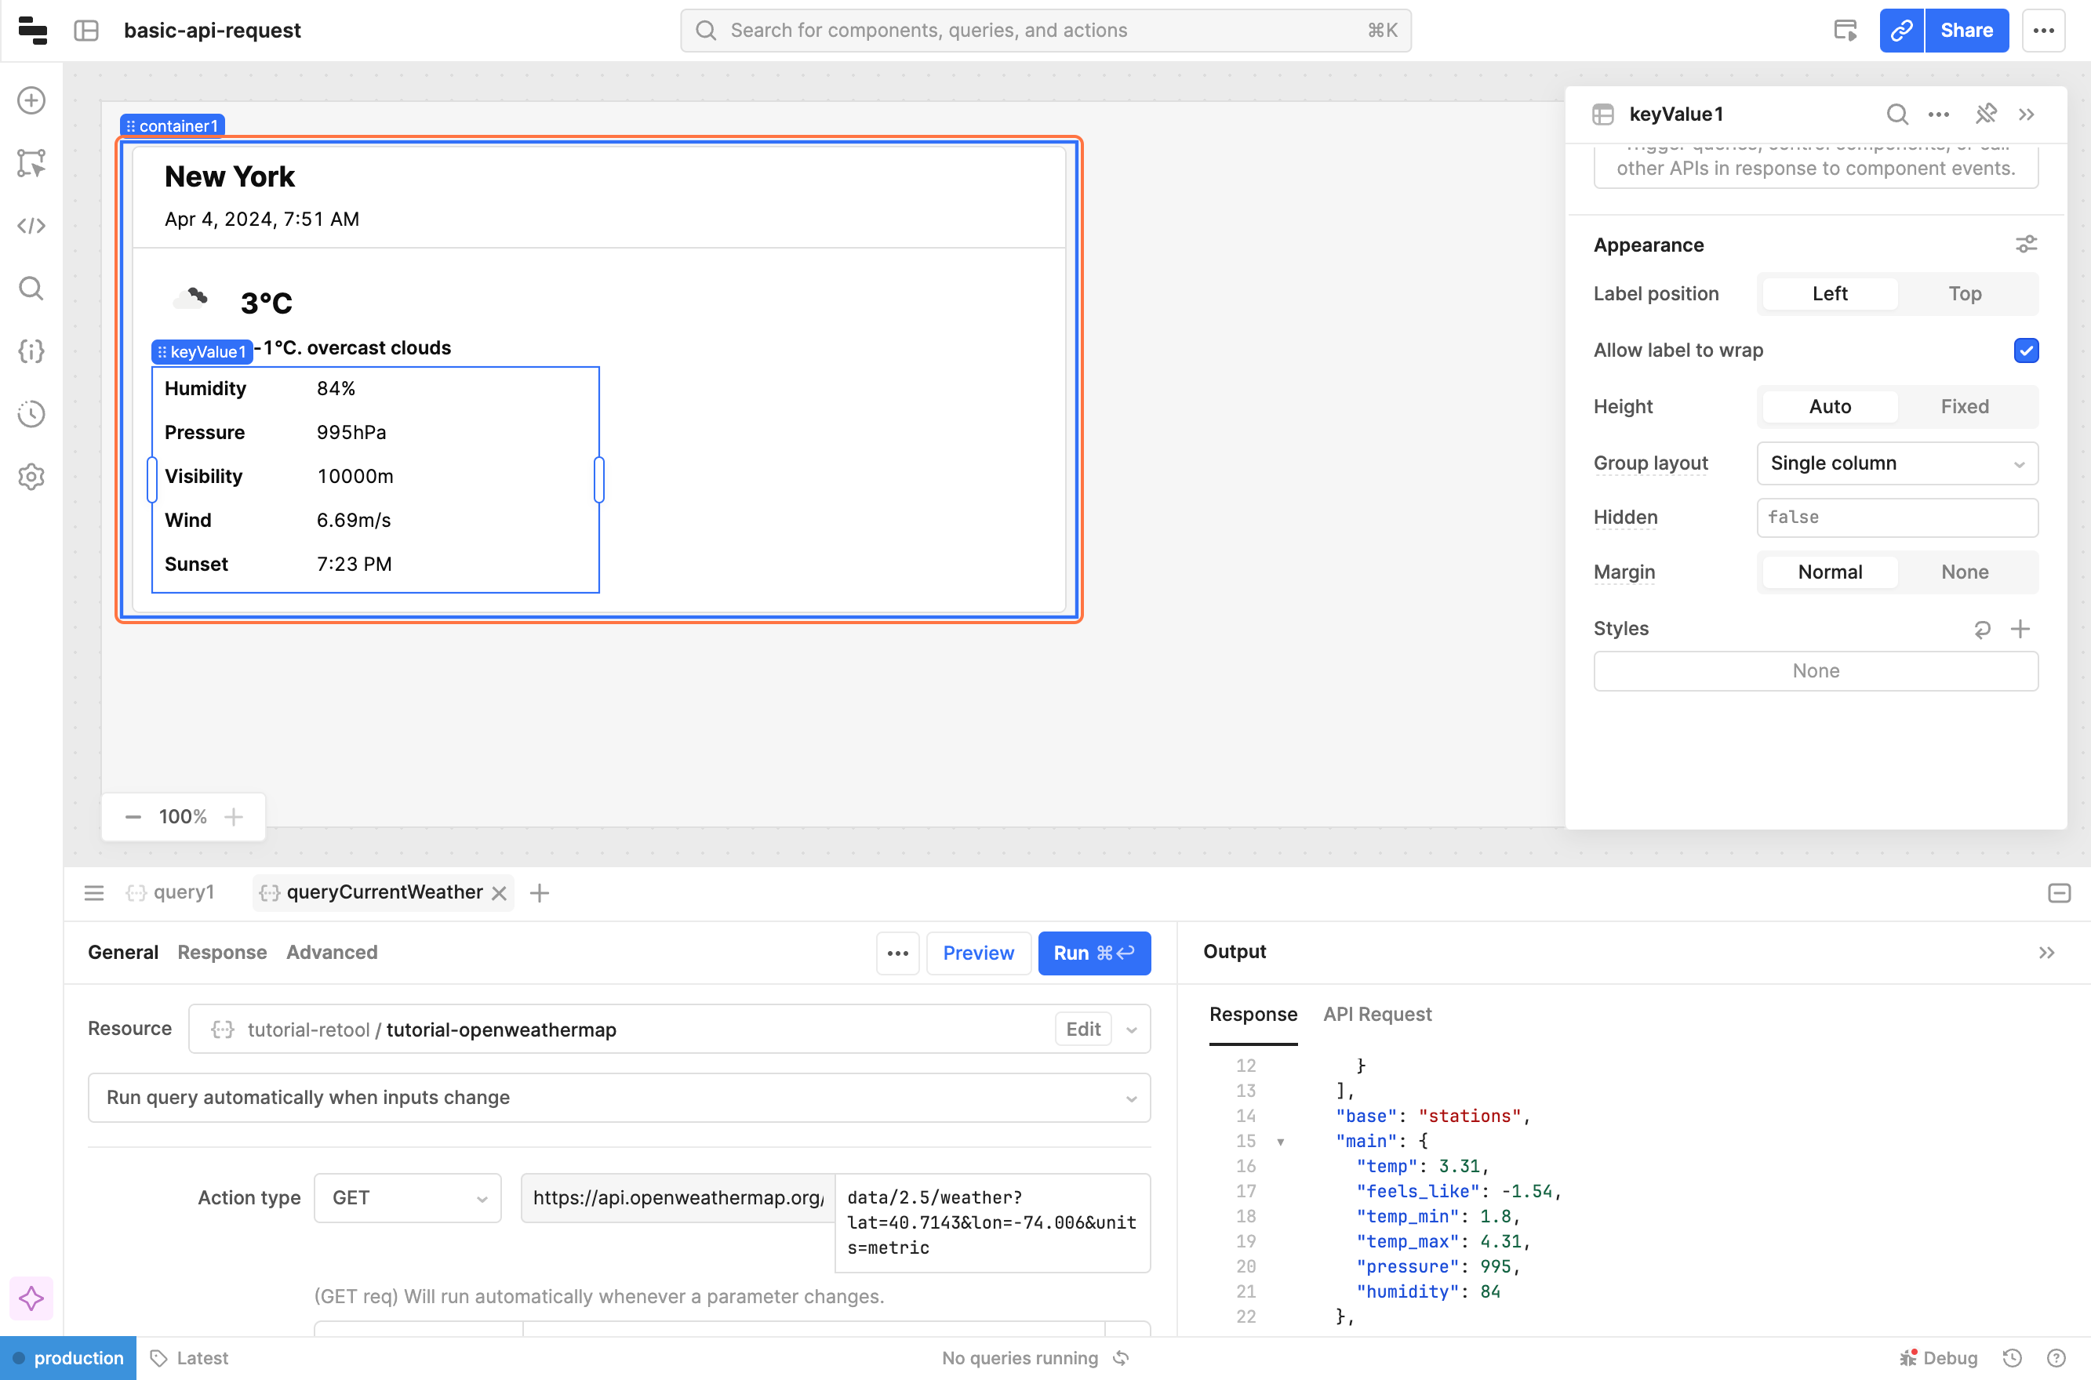Set Height to Fixed
This screenshot has height=1380, width=2091.
click(x=1964, y=407)
